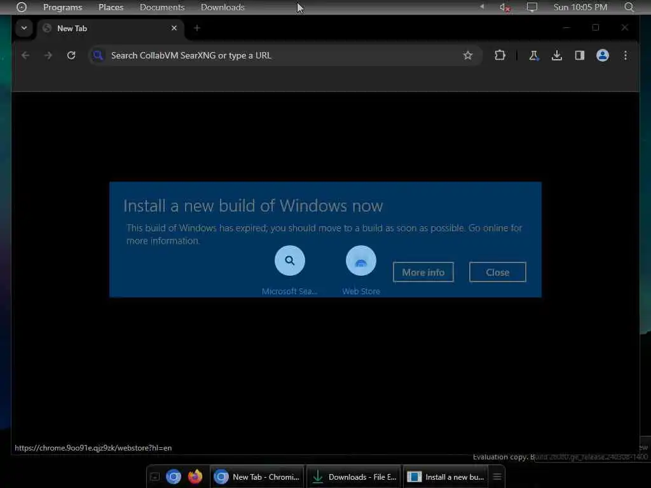Show desktop via taskbar left icon
Image resolution: width=651 pixels, height=488 pixels.
155,477
